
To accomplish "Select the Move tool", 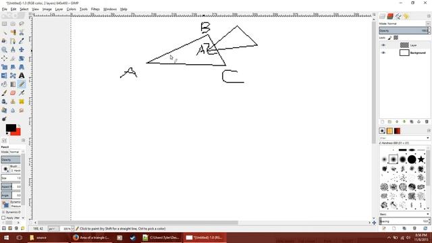I will (22, 49).
